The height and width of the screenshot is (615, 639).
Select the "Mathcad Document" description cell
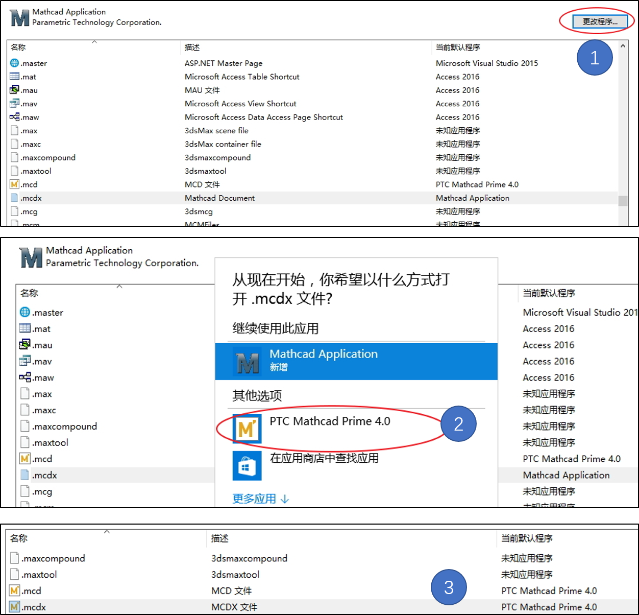[220, 198]
